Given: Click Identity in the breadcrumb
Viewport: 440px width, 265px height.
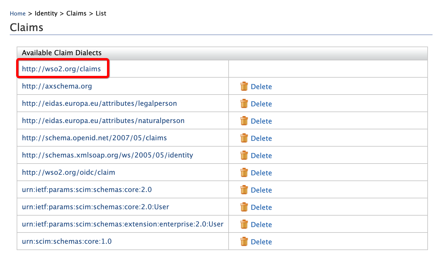Looking at the screenshot, I should (46, 14).
